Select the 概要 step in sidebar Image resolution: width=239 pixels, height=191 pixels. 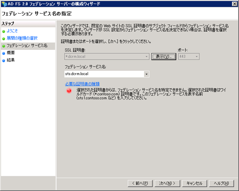coord(11,53)
